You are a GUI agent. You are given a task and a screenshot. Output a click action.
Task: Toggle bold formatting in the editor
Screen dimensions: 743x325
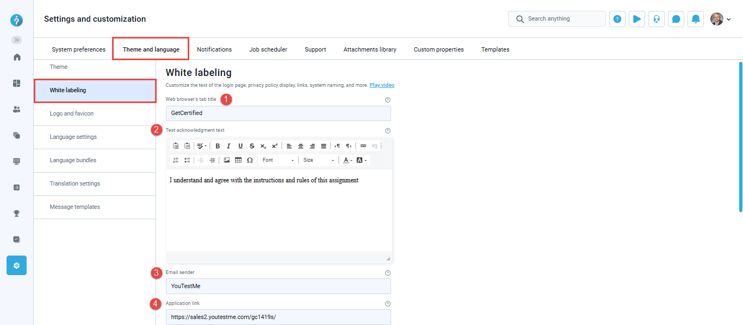[218, 146]
